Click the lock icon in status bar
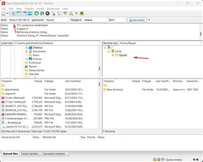The width and height of the screenshot is (203, 162). pos(155,159)
